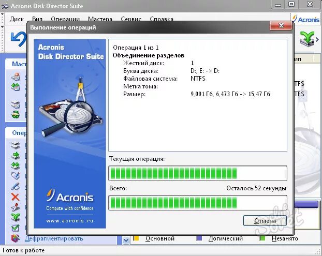Click the 'Метка тома:' label

pos(140,86)
